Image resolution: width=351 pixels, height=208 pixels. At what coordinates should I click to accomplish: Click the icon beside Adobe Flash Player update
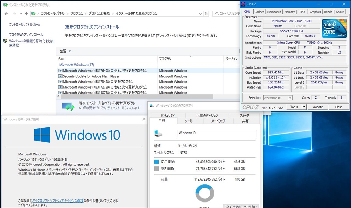(x=60, y=76)
